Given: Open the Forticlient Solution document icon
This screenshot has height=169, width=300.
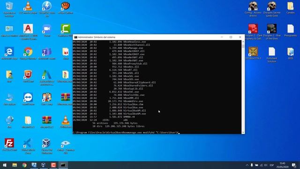Looking at the screenshot, I should pos(272,55).
